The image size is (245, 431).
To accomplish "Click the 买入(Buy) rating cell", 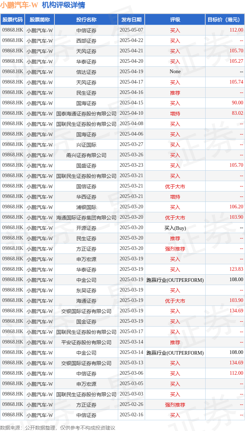I will coord(175,228).
